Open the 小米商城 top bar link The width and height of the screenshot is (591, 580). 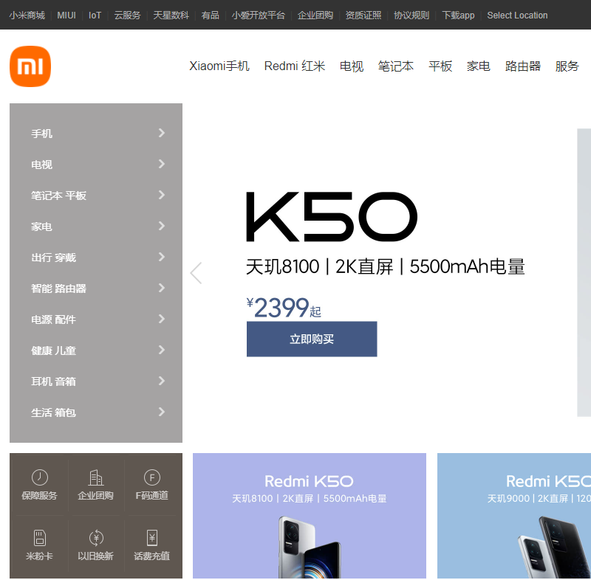[27, 15]
